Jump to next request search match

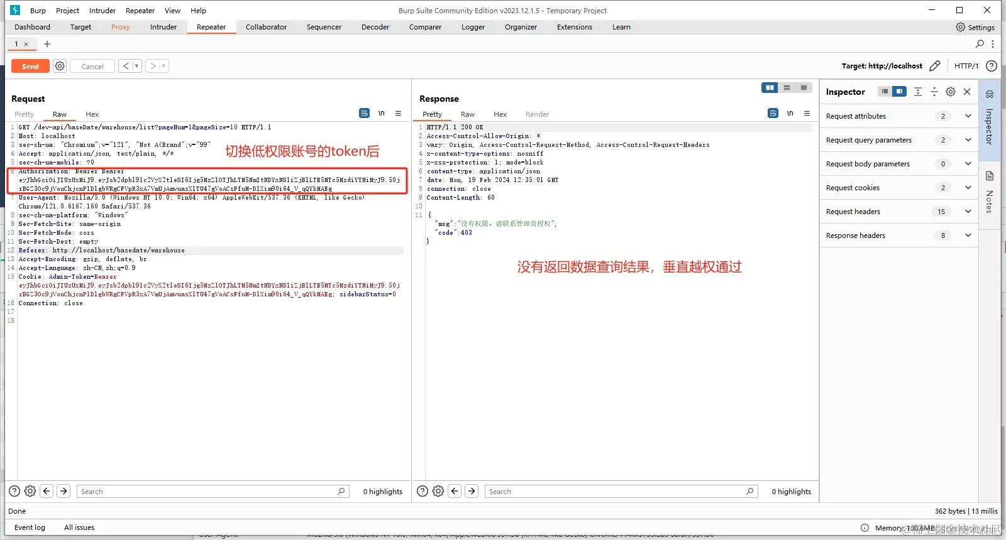(x=64, y=491)
